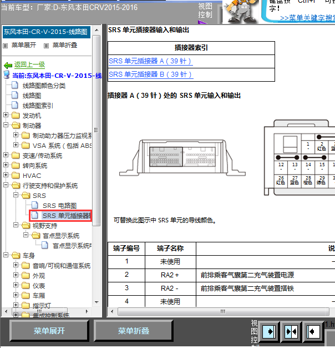
Task: Click the mascot worker cartoon icon
Action: coord(241,12)
